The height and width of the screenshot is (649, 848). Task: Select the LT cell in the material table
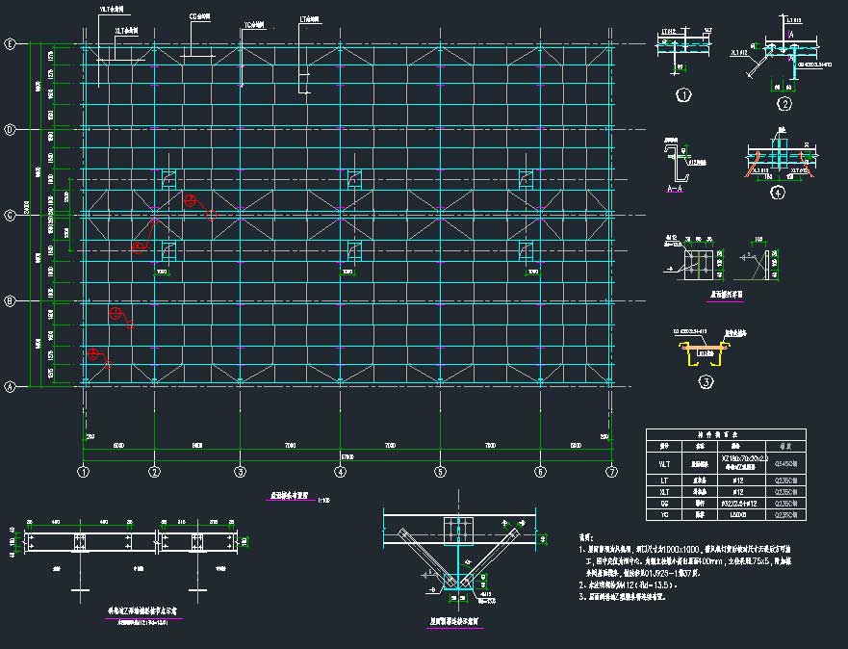pyautogui.click(x=664, y=480)
